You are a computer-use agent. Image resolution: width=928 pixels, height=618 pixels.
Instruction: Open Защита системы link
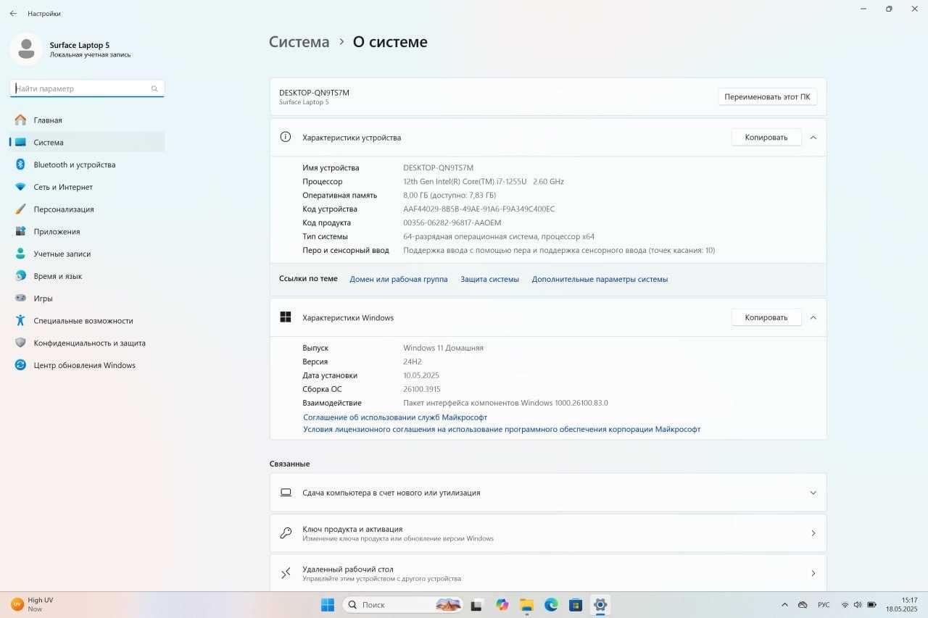point(490,279)
